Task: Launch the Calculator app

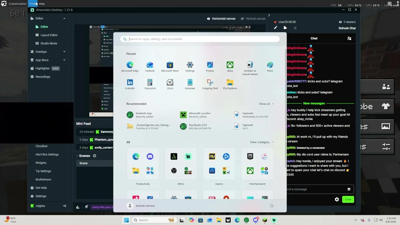Action: [x=150, y=84]
